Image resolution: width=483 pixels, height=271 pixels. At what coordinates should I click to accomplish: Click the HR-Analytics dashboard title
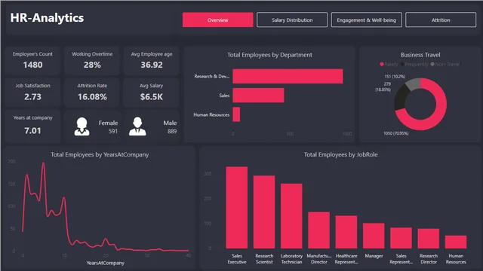pos(47,18)
